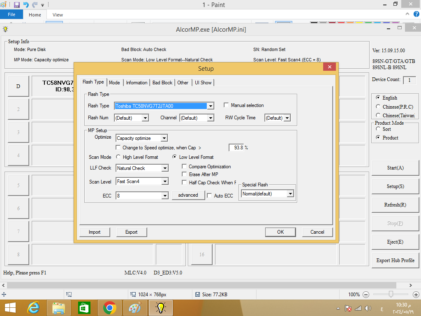Screen dimensions: 421x316
Task: Select Low Level Format radio button
Action: [x=174, y=157]
